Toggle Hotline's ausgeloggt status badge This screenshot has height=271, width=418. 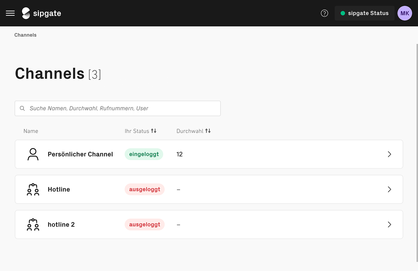[x=144, y=189]
